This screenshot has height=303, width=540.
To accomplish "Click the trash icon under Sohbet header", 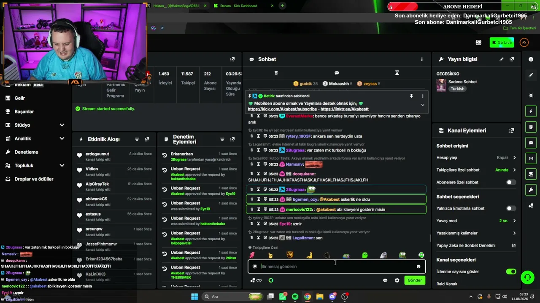I will pyautogui.click(x=276, y=73).
